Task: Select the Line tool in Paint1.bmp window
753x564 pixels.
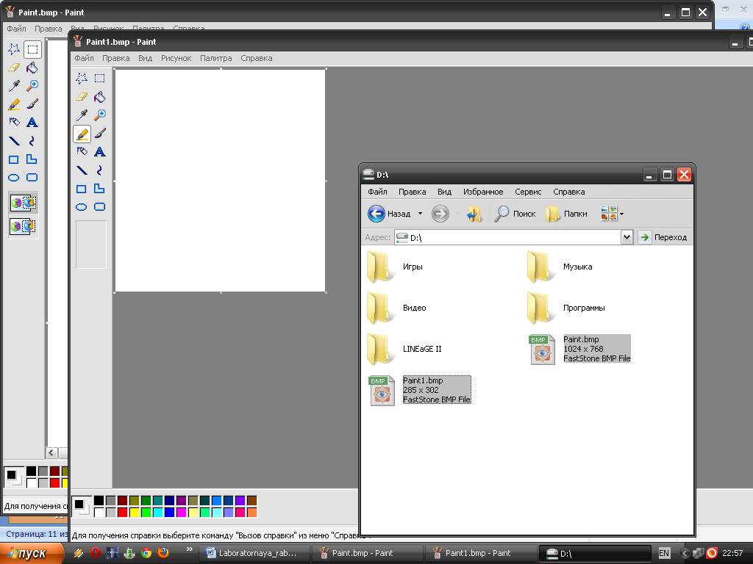Action: (82, 170)
